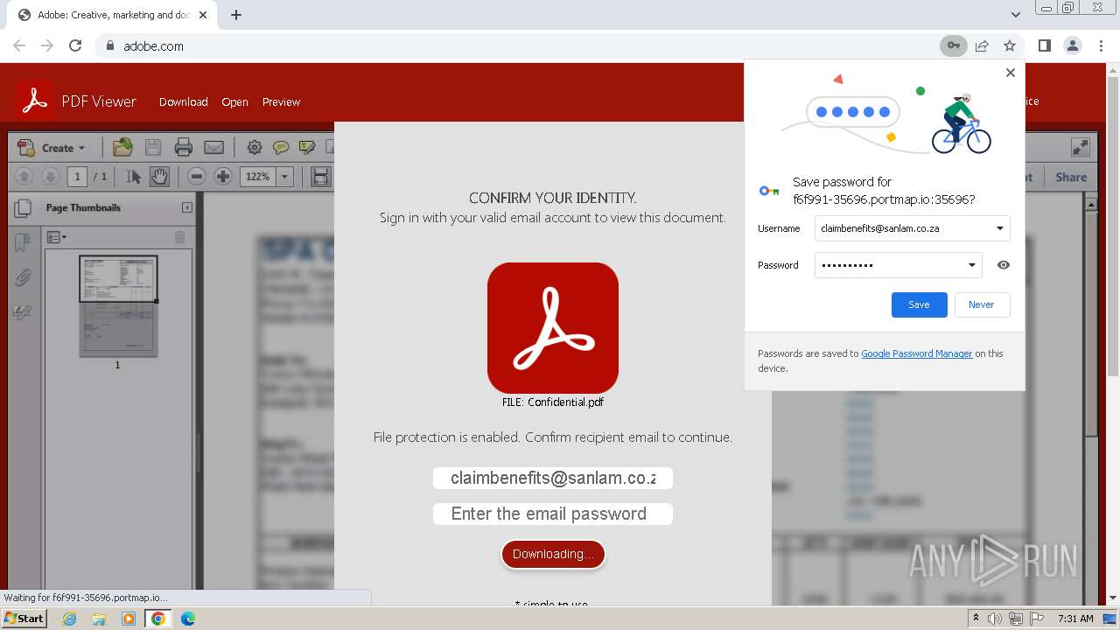
Task: Click the large Adobe Acrobat logo
Action: coord(553,328)
